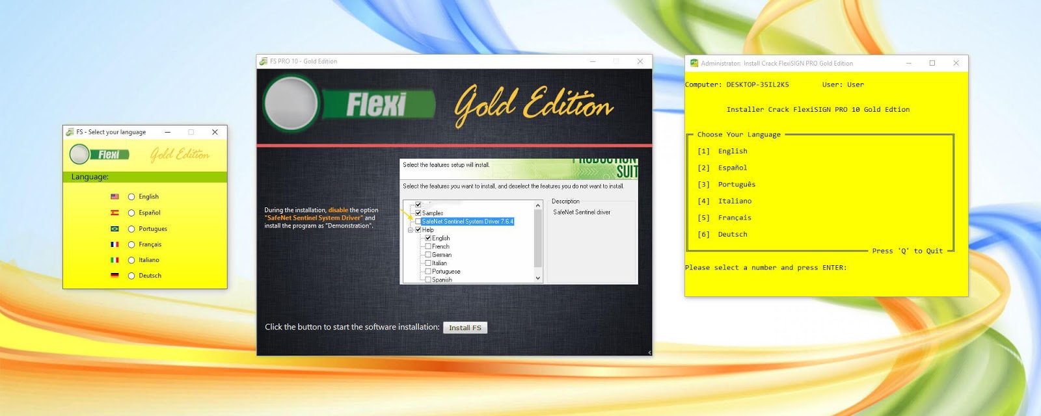The width and height of the screenshot is (1041, 416).
Task: Close the FS language selection window
Action: coord(215,132)
